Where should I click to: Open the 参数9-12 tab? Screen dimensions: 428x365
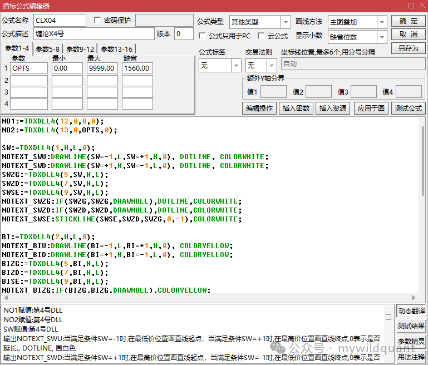coord(80,50)
